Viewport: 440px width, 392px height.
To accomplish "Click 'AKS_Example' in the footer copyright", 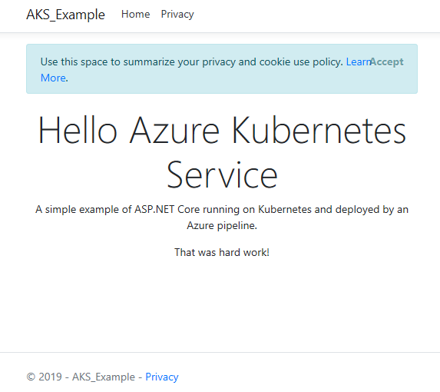I will pyautogui.click(x=104, y=377).
